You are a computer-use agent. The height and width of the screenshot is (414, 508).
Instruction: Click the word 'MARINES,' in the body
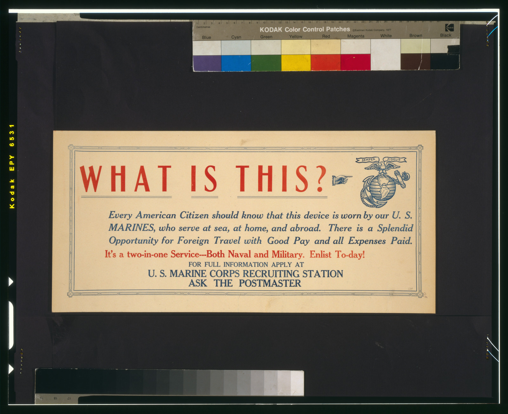(x=132, y=228)
